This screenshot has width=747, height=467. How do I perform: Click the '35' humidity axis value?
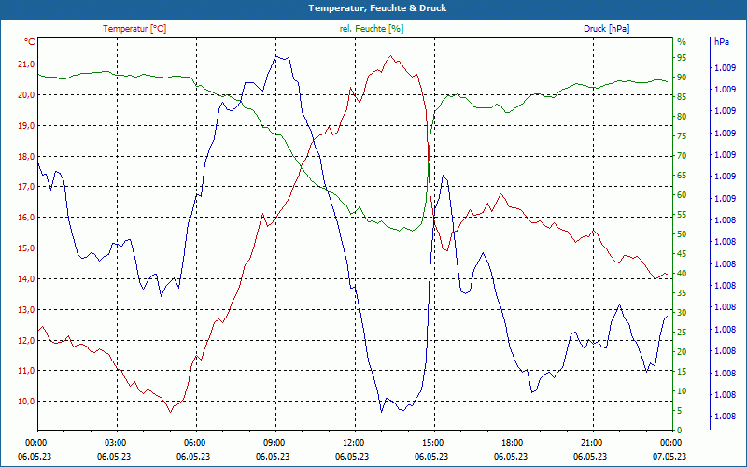tap(682, 293)
